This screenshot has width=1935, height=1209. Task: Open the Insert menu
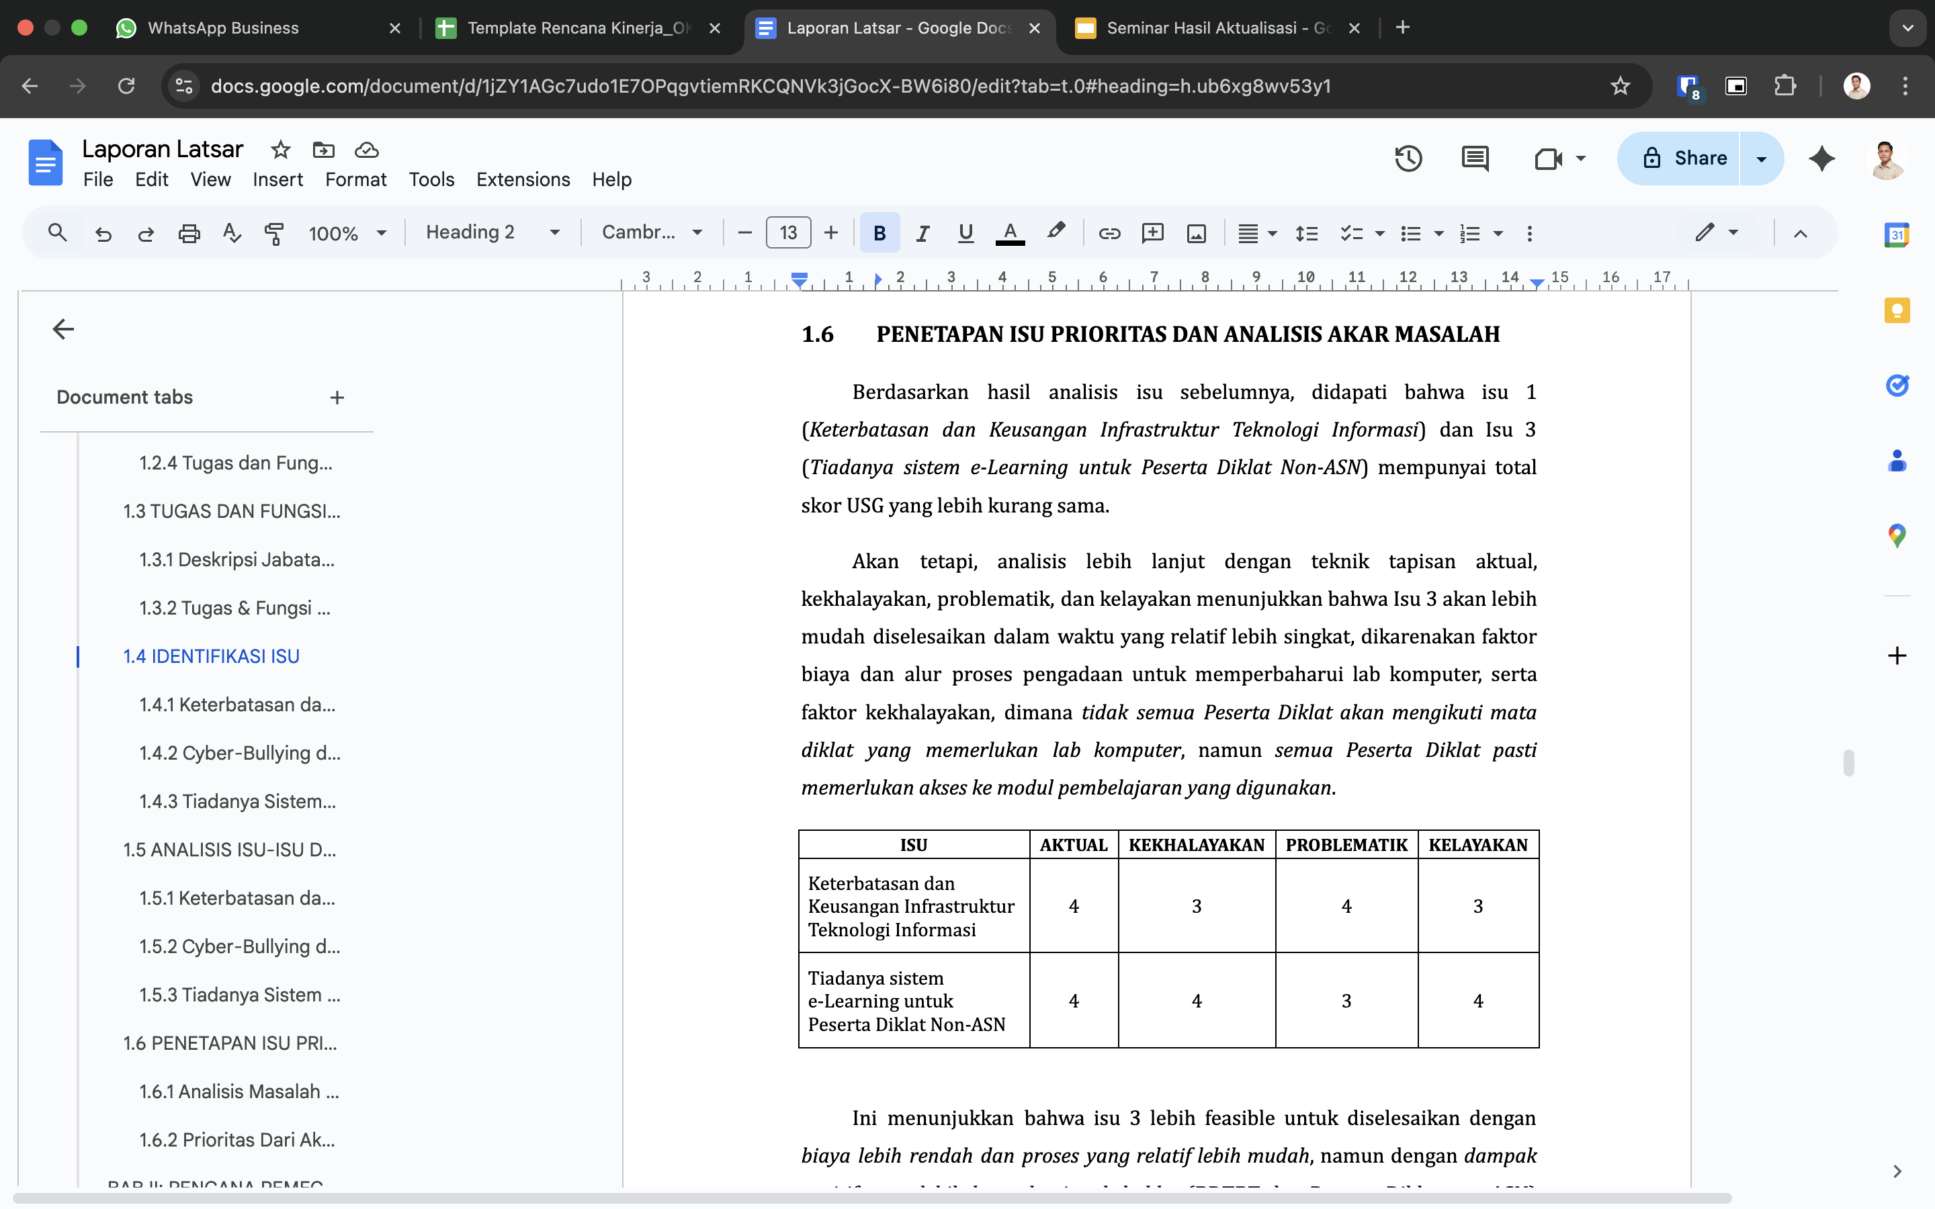(277, 179)
